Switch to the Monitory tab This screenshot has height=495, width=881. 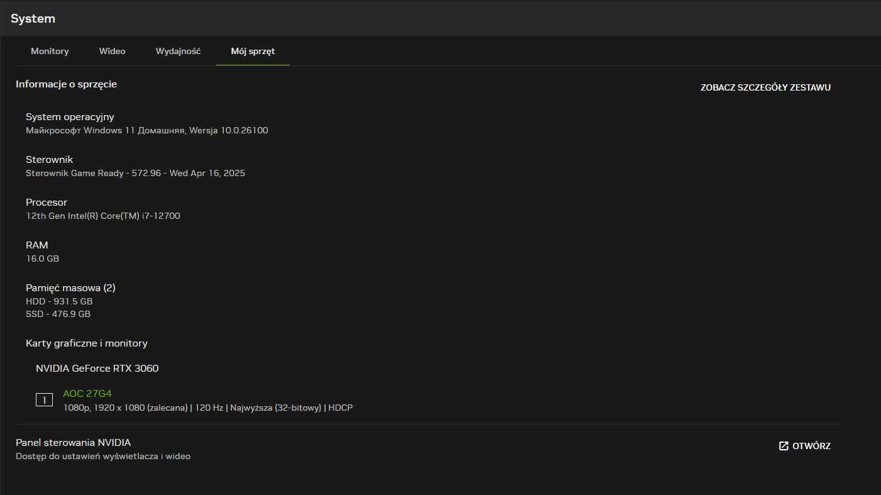point(50,51)
